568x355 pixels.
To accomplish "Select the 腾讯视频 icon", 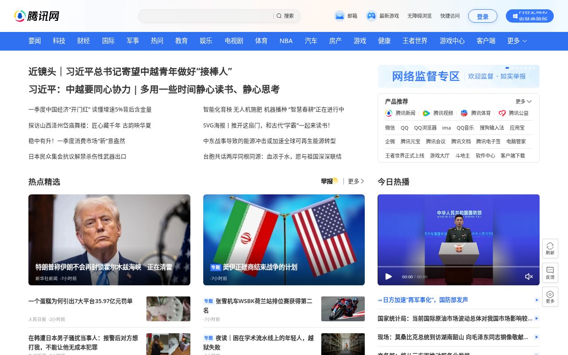I will point(426,113).
